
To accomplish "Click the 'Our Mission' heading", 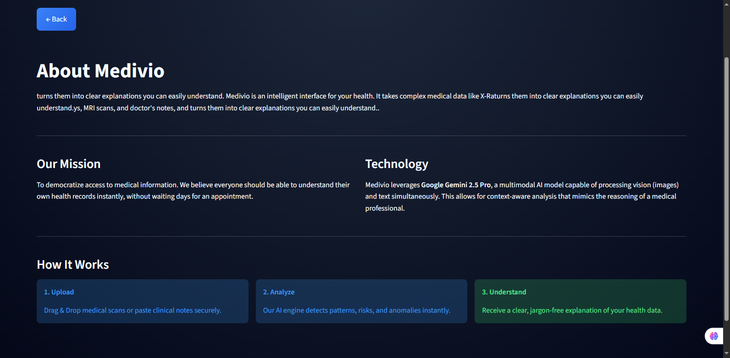I will [x=69, y=164].
